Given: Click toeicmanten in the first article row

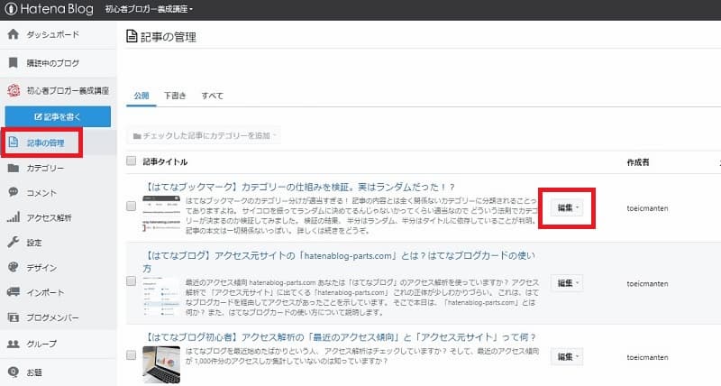Looking at the screenshot, I should [x=647, y=208].
